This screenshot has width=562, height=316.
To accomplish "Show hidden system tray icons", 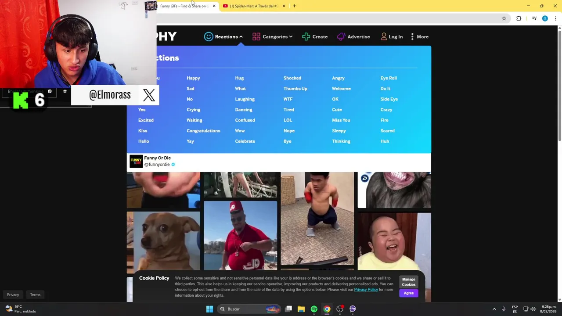I will (494, 309).
